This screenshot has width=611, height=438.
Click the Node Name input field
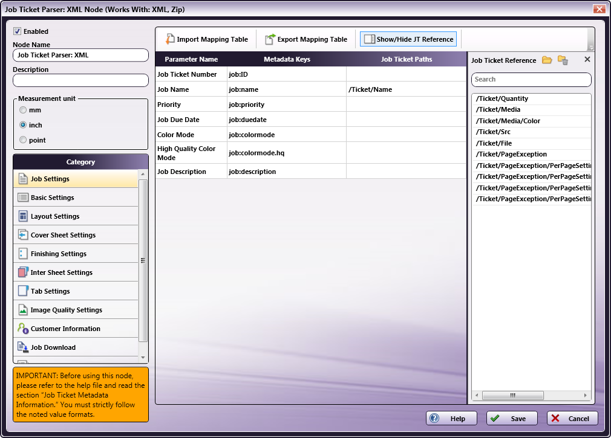[x=80, y=55]
